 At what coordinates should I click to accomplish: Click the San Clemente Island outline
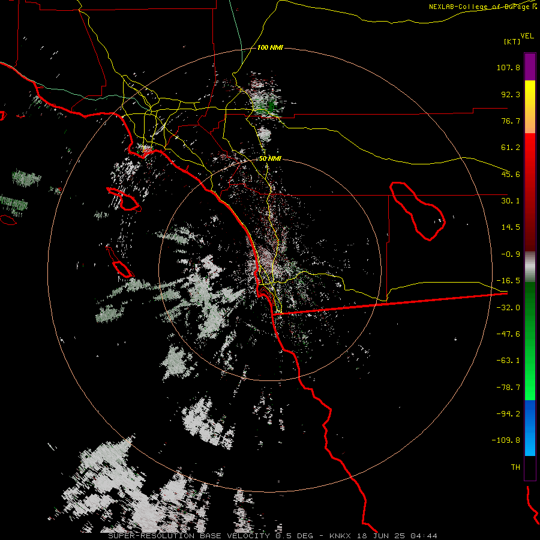pyautogui.click(x=119, y=262)
